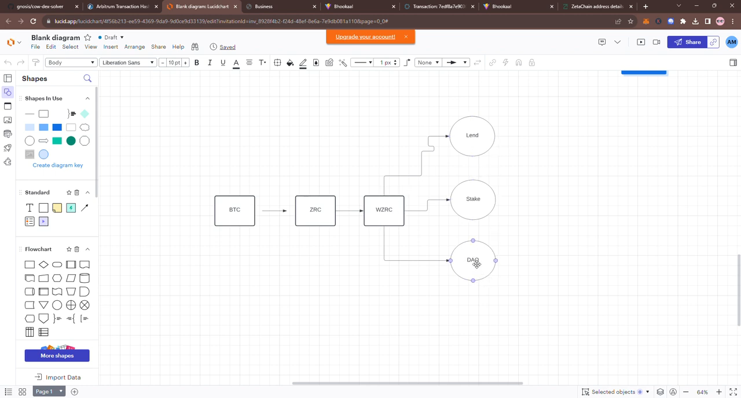Image resolution: width=741 pixels, height=398 pixels.
Task: Click the More shapes button
Action: click(57, 355)
